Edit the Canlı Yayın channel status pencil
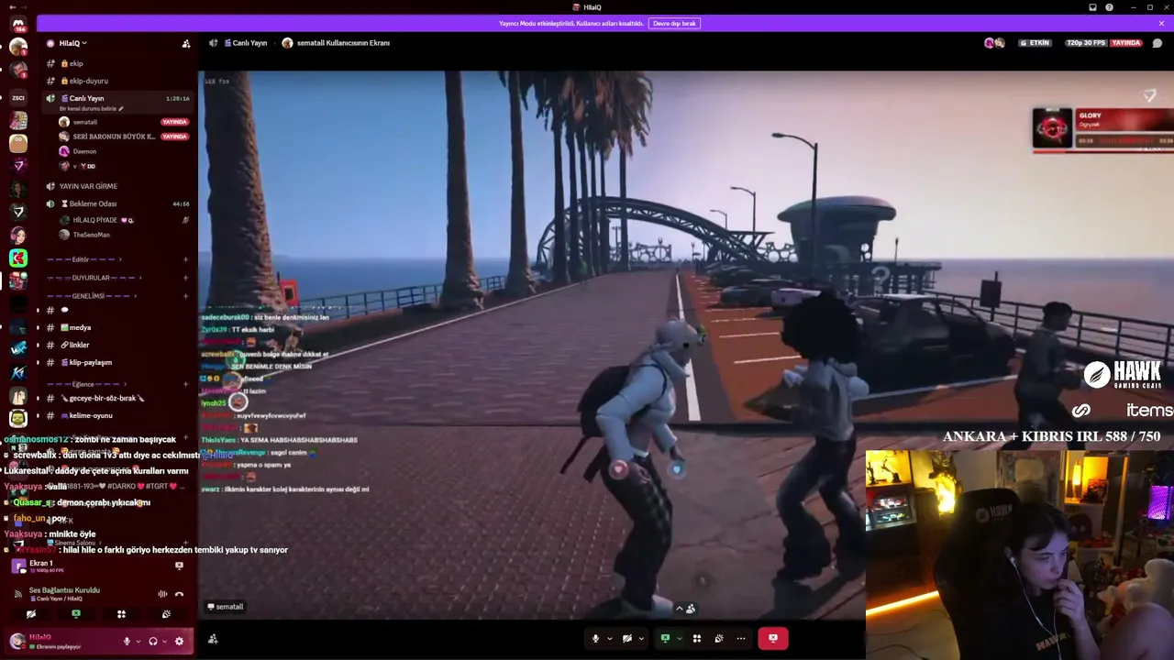Screen dimensions: 1174x660 pyautogui.click(x=121, y=108)
